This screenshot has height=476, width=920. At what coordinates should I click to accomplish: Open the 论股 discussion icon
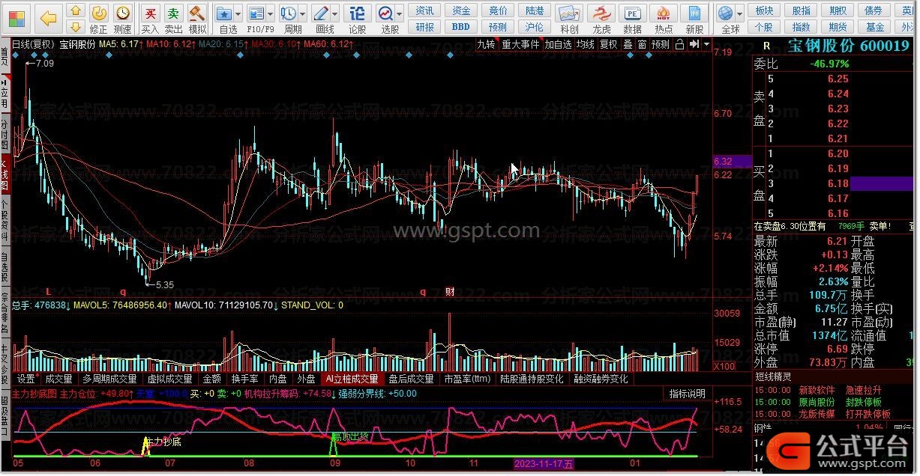pyautogui.click(x=358, y=18)
